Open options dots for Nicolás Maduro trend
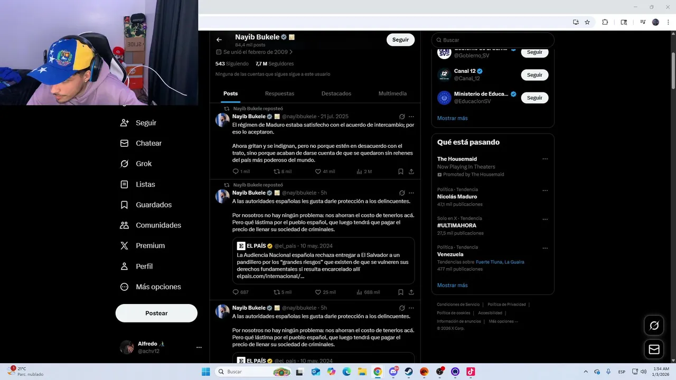 (545, 191)
